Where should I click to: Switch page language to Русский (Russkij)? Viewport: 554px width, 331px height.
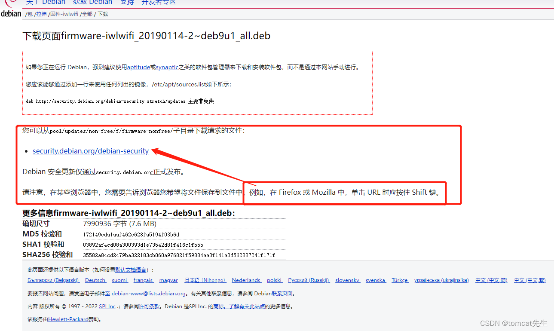[309, 280]
